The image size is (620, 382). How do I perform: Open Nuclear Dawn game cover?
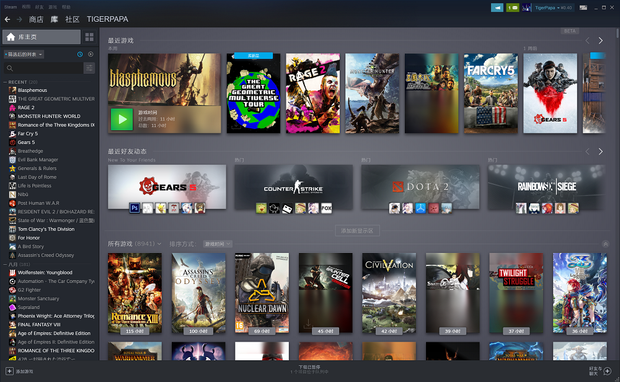262,293
